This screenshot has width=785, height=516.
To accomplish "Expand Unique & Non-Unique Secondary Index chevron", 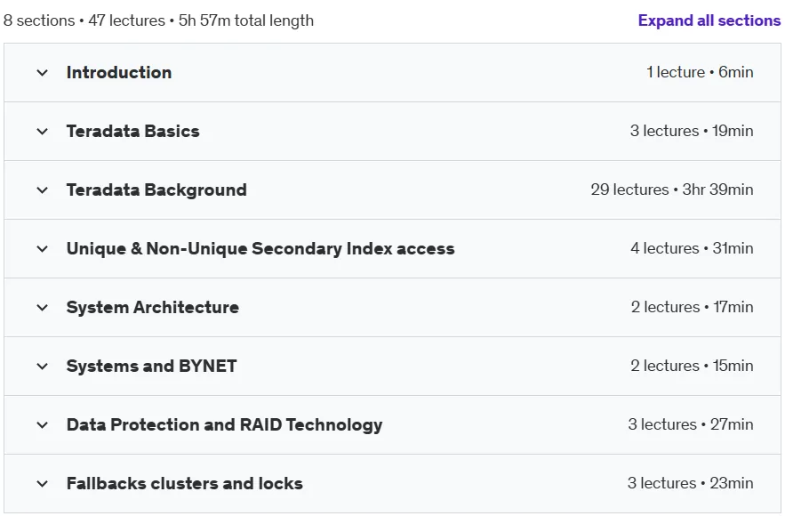I will [43, 248].
